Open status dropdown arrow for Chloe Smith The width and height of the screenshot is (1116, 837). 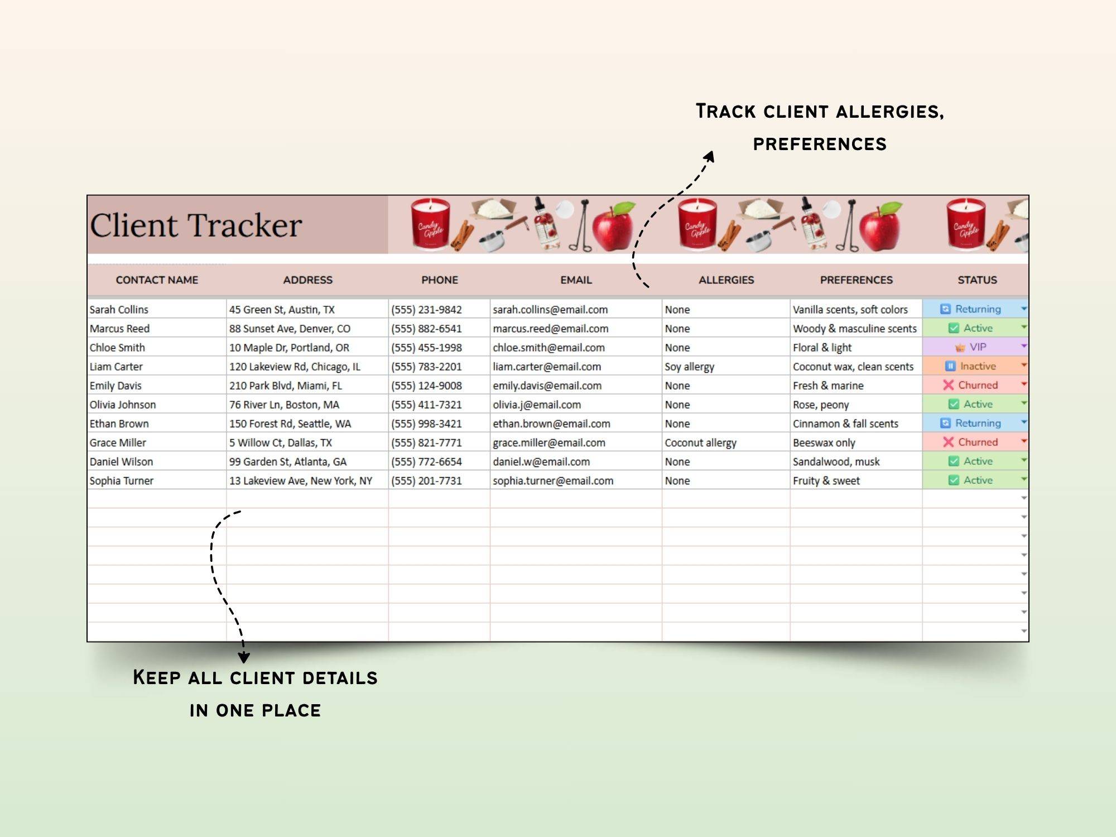(1024, 346)
